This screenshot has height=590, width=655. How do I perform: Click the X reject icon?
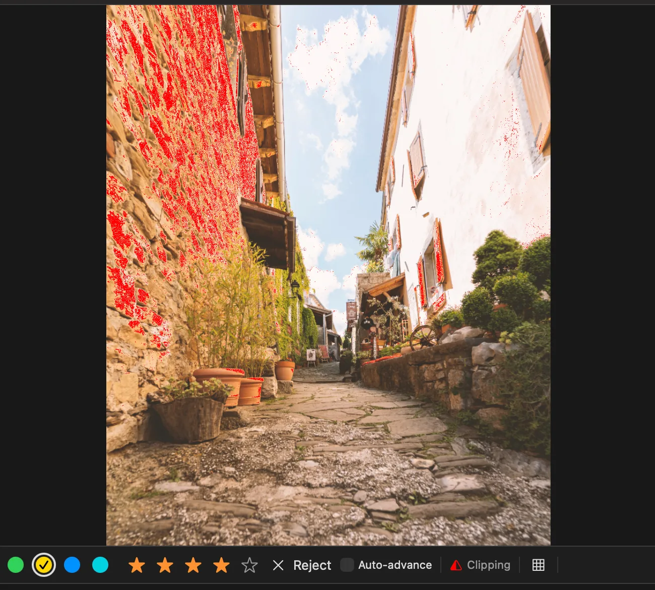pyautogui.click(x=278, y=565)
